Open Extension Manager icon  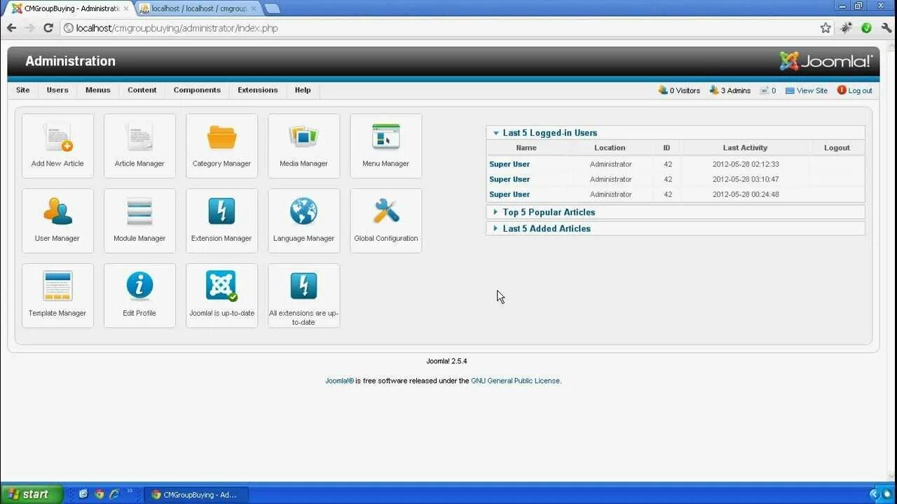click(x=221, y=220)
